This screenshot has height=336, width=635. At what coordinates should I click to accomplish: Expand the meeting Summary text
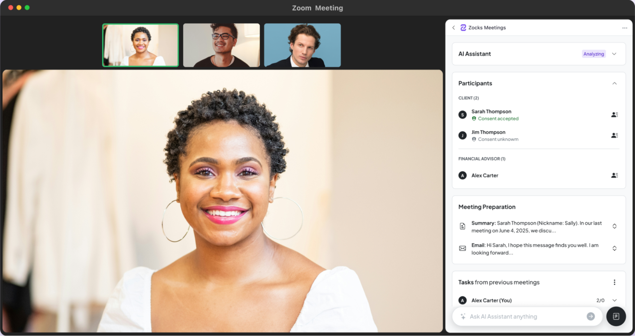coord(614,226)
